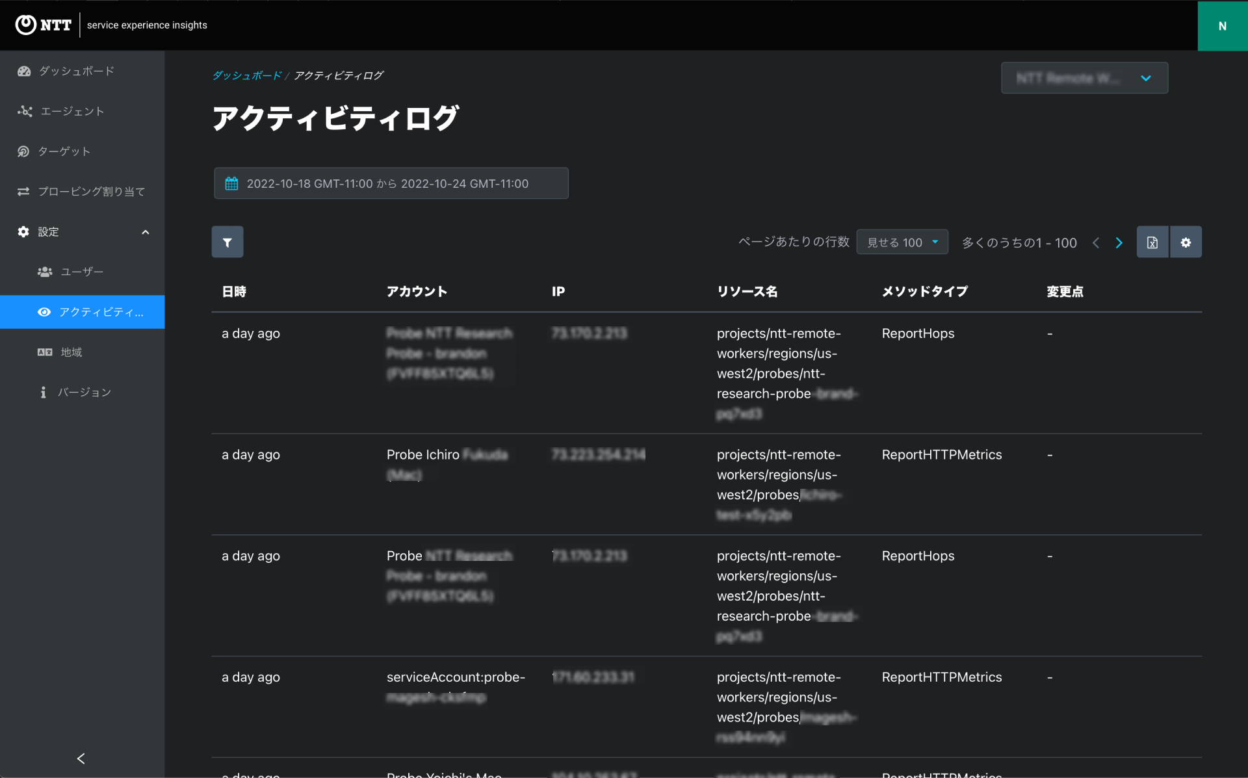Click IP column header
Image resolution: width=1248 pixels, height=778 pixels.
click(x=558, y=292)
